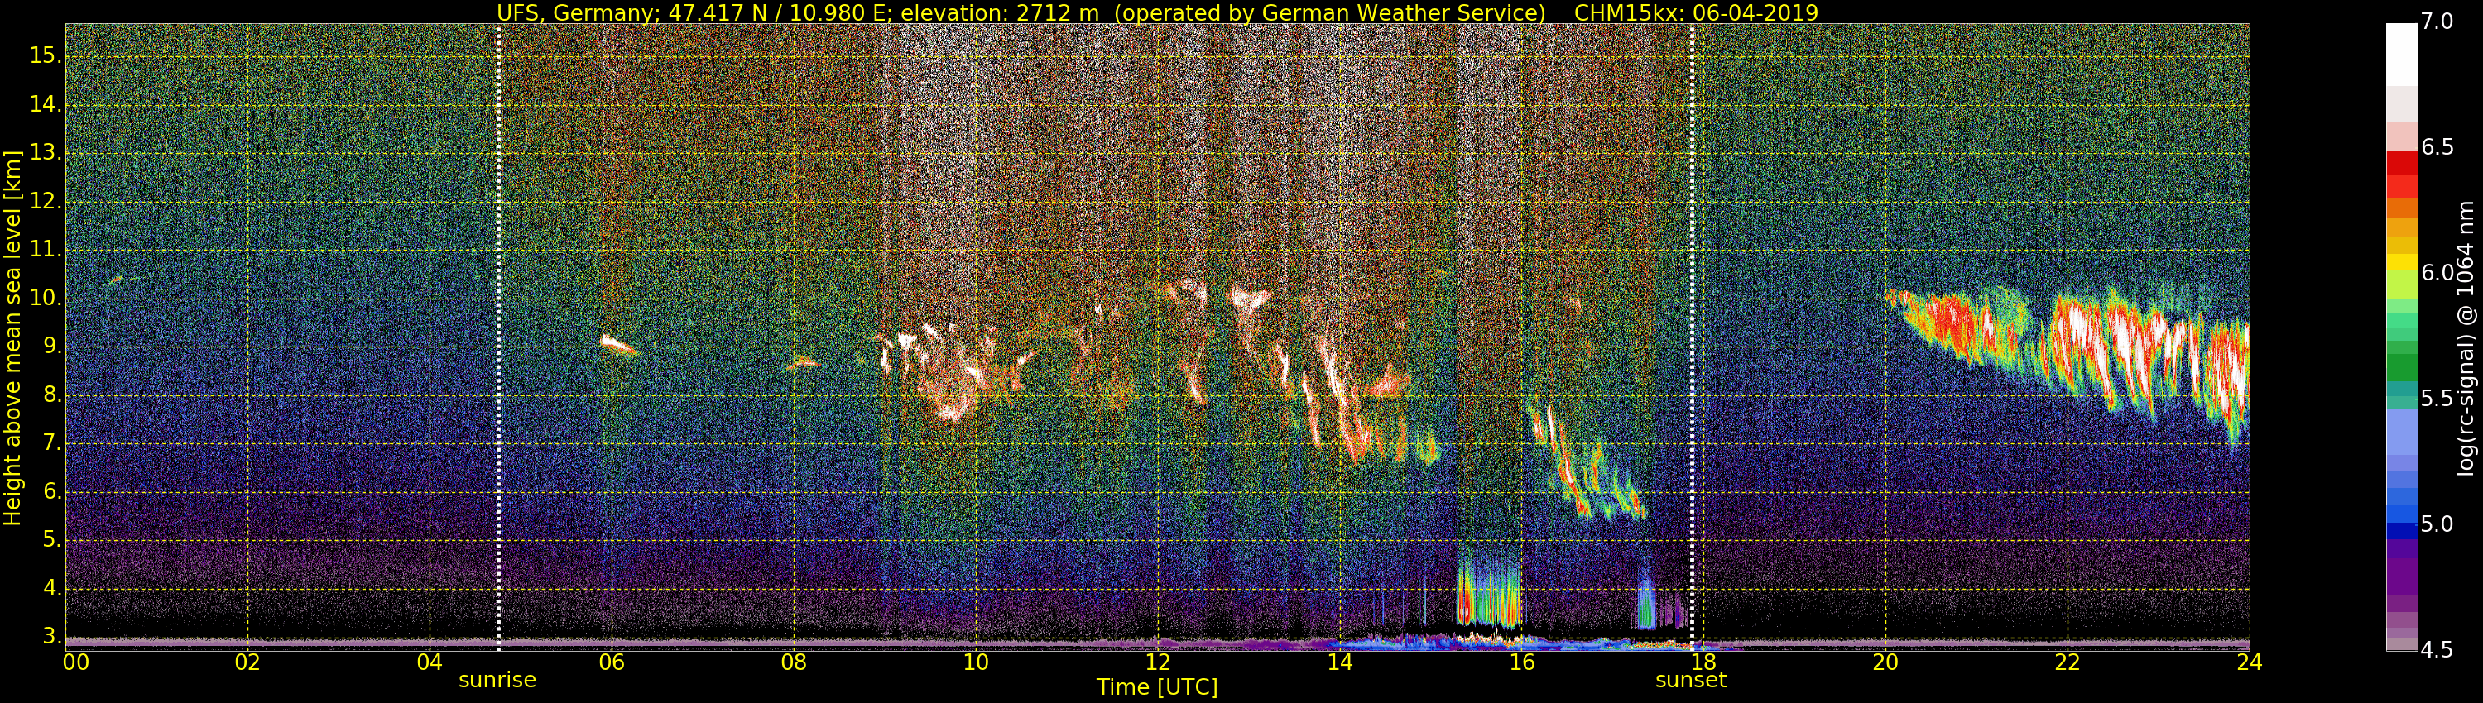
Task: Click the white dotted sunrise marker line
Action: (x=498, y=337)
